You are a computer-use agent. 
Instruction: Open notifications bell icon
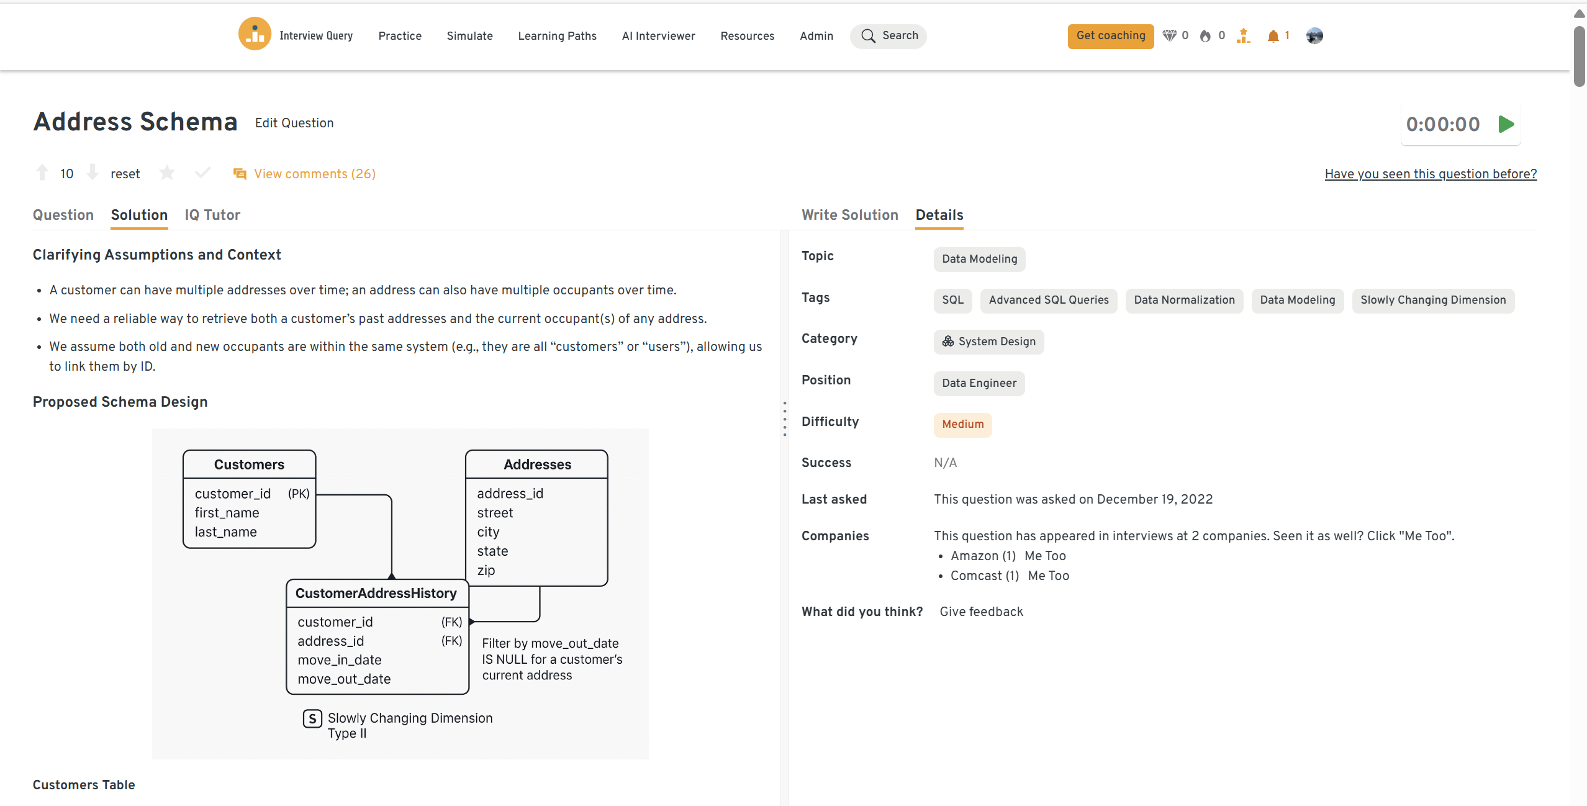click(x=1273, y=35)
